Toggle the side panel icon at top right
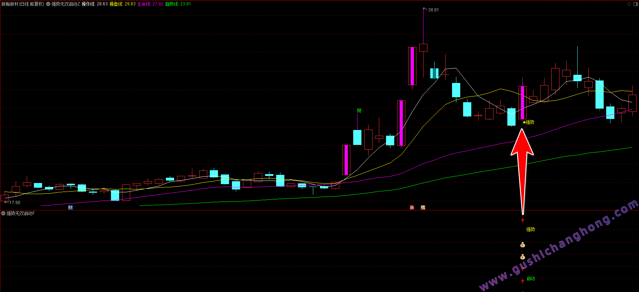Image resolution: width=639 pixels, height=292 pixels. (x=635, y=4)
